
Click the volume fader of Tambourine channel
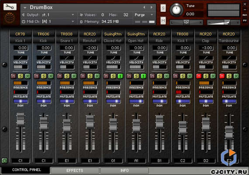[229, 132]
